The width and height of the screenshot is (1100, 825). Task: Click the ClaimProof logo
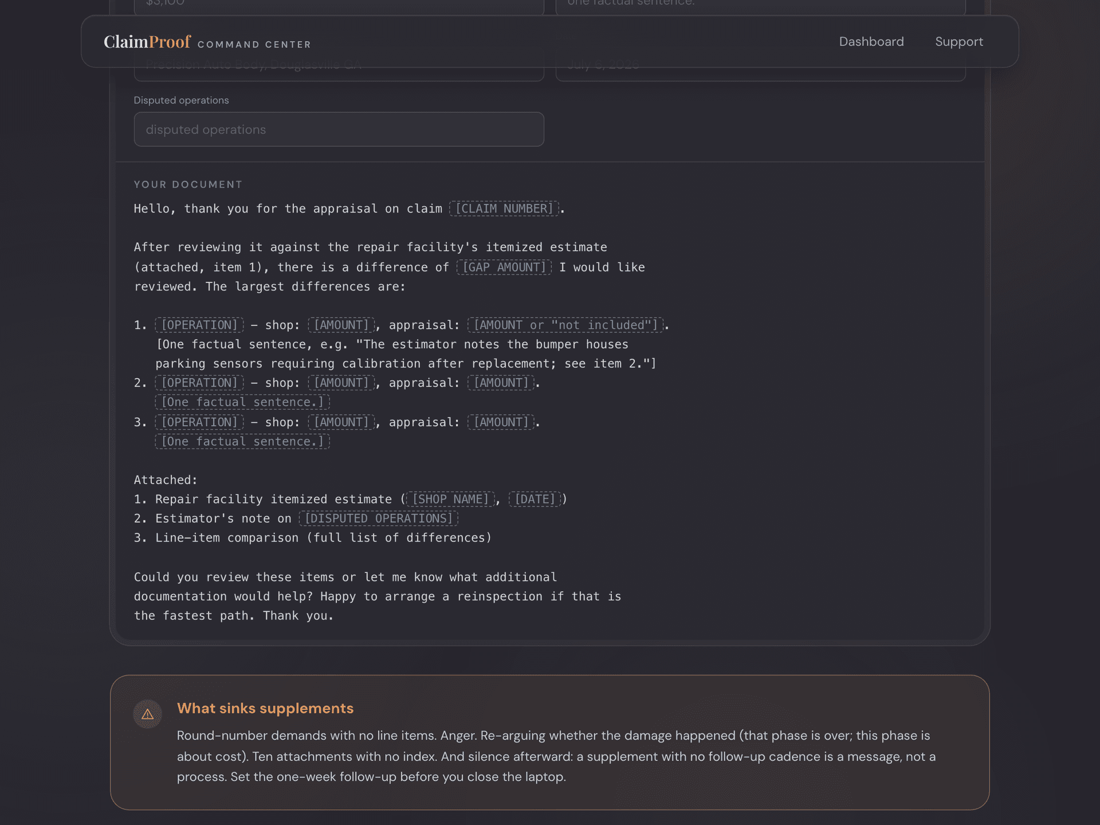147,42
